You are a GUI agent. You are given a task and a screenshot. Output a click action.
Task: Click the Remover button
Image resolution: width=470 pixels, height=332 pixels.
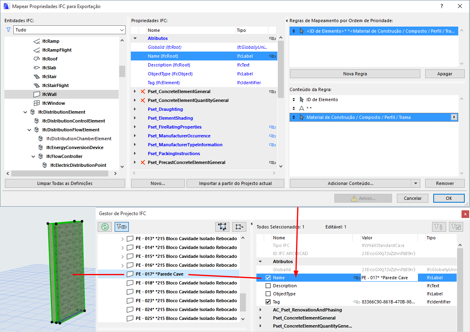tap(445, 183)
